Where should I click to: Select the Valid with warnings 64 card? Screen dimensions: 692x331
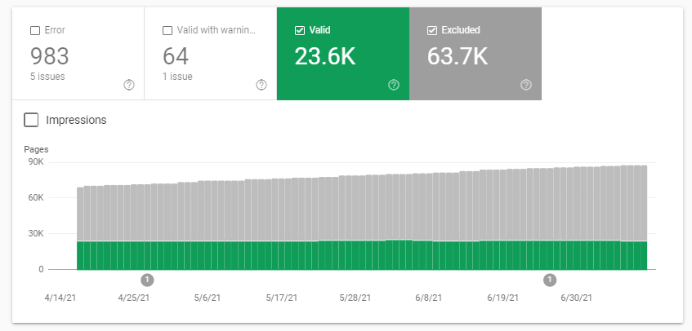tap(211, 54)
